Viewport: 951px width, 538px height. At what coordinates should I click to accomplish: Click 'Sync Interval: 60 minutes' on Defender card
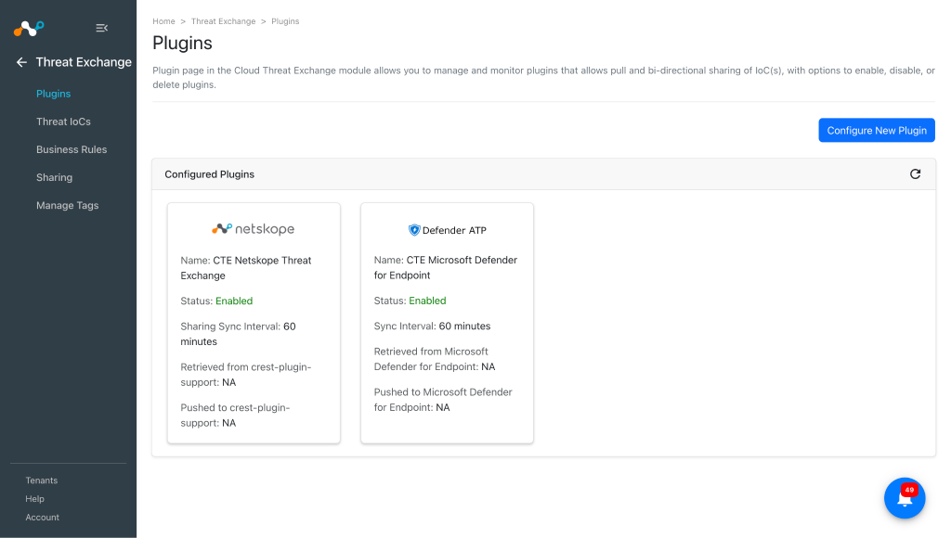tap(433, 326)
